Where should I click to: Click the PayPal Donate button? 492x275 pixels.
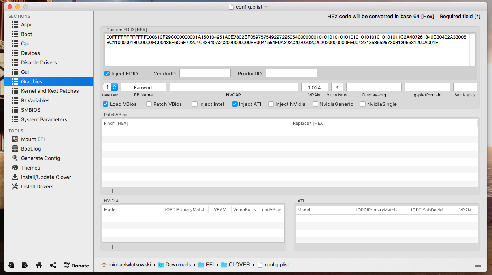point(76,266)
